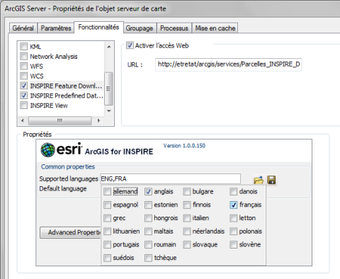
Task: Select néerlandais checkbox
Action: click(187, 232)
